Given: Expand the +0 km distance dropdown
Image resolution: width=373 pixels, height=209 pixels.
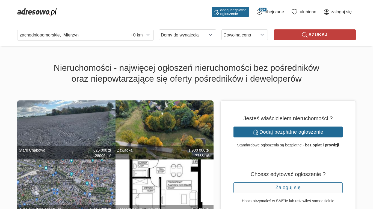Looking at the screenshot, I should tap(140, 35).
